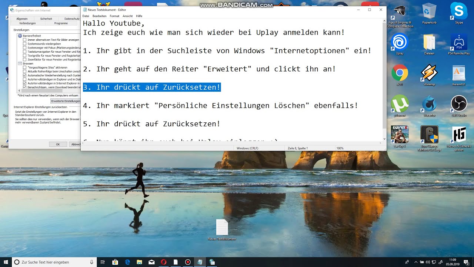Viewport: 474px width, 267px height.
Task: Open Tom Clancy's Rainbow Six Siege shortcut
Action: tap(429, 138)
